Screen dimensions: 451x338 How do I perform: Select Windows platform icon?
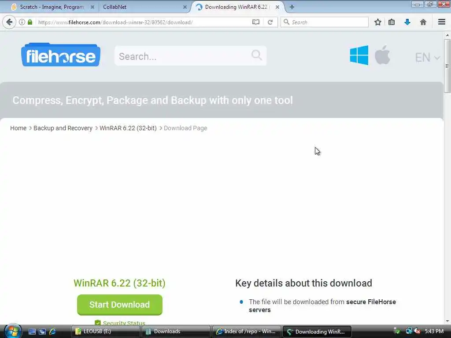pos(359,55)
